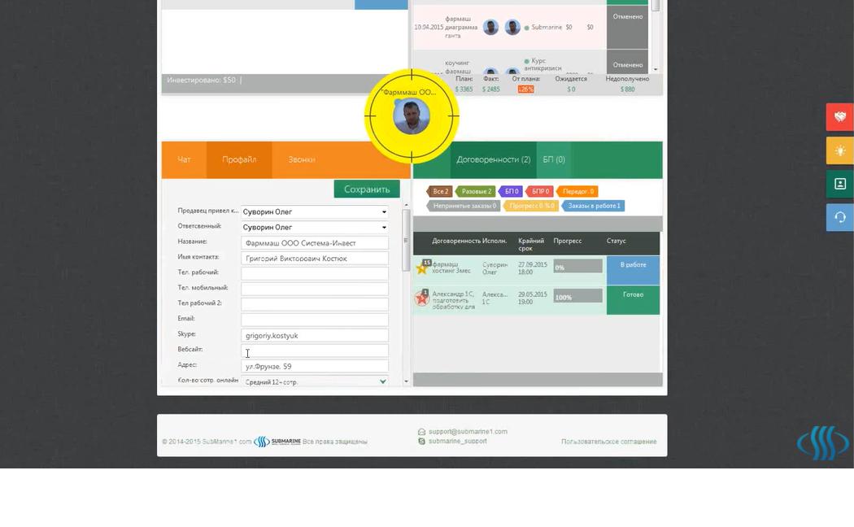Click the Сохранить button
Screen dimensions: 854x527
point(367,189)
